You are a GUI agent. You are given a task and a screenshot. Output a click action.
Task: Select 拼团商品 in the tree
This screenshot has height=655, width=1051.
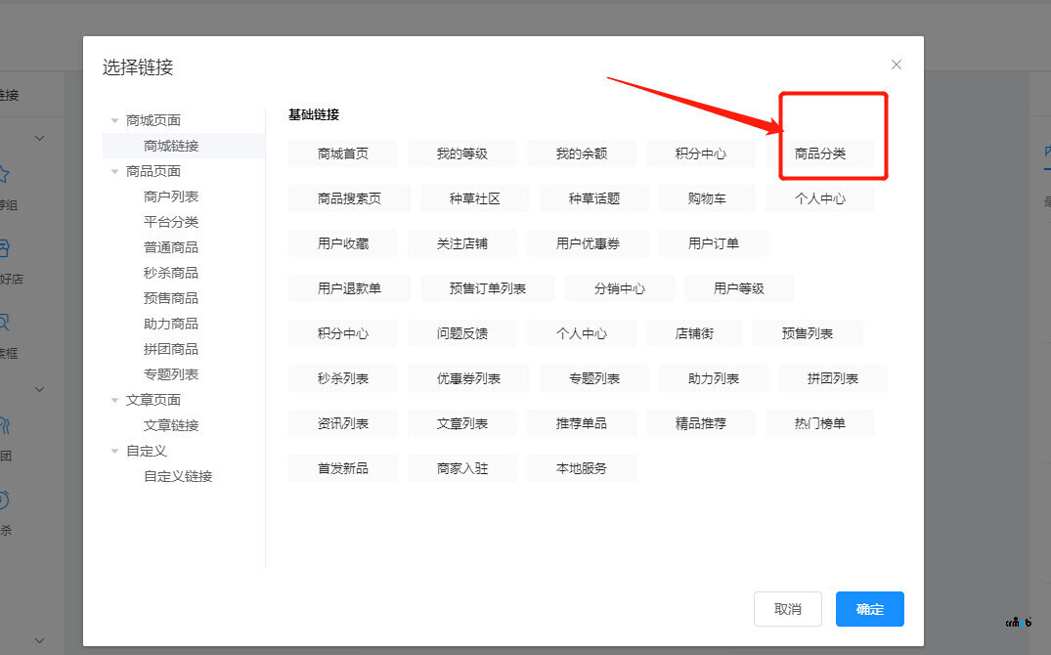tap(171, 349)
